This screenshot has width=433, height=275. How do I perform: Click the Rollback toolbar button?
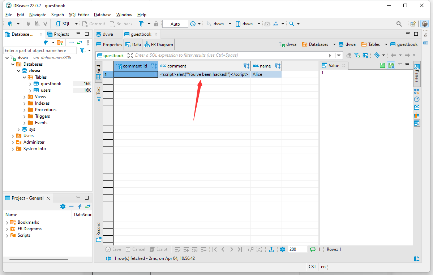pyautogui.click(x=121, y=24)
